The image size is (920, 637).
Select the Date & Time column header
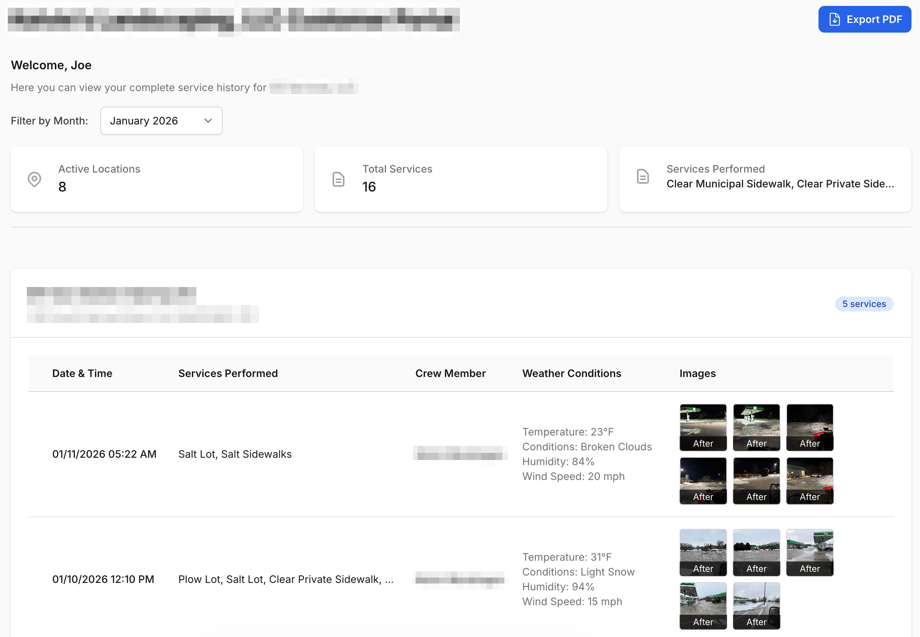[x=82, y=373]
